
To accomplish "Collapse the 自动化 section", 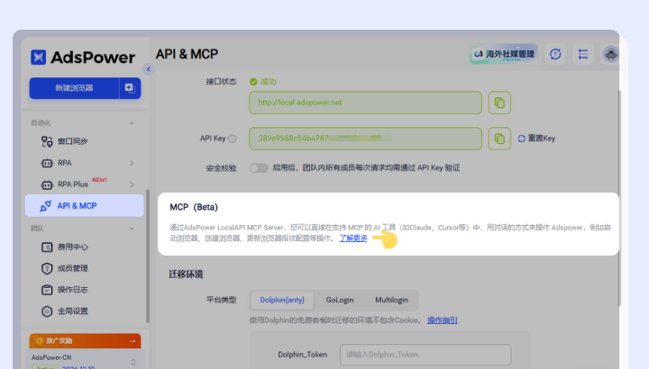I will [132, 123].
